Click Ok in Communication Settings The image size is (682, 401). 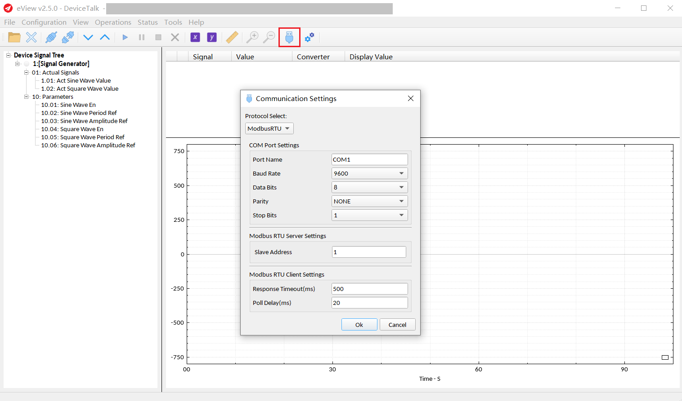click(x=359, y=325)
